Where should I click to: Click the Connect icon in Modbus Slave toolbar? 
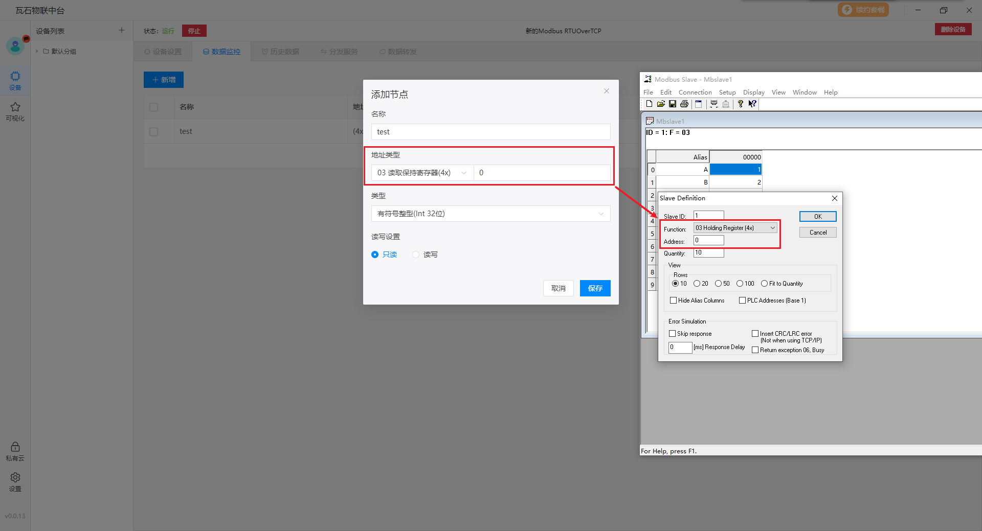(x=714, y=104)
